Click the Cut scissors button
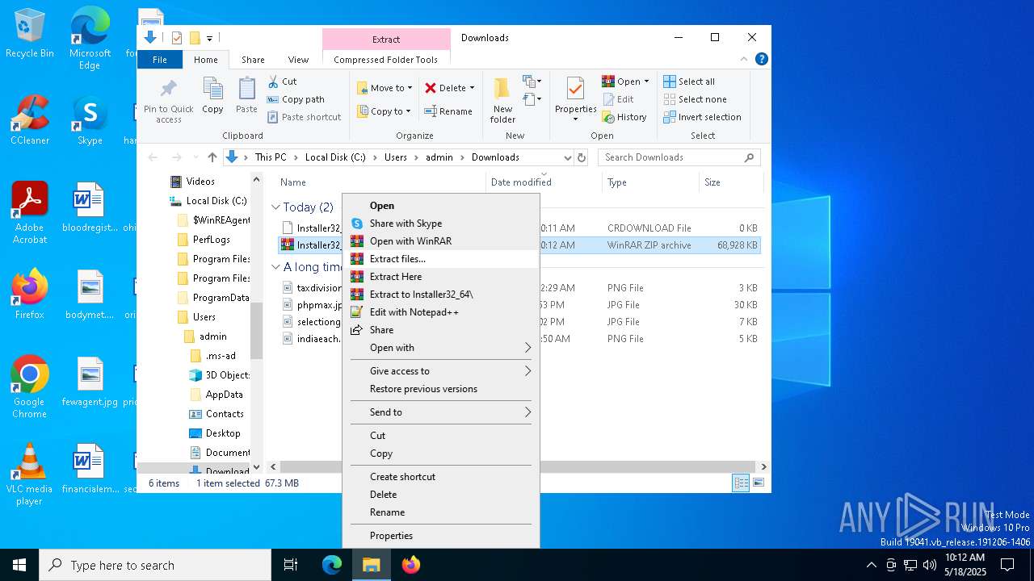Screen dimensions: 1034x581 click(282, 82)
